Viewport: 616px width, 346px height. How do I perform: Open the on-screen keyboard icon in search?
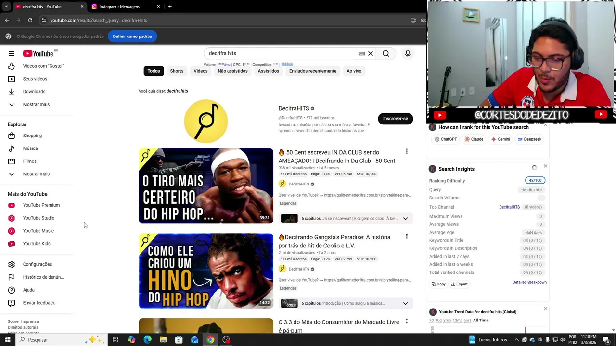coord(361,54)
